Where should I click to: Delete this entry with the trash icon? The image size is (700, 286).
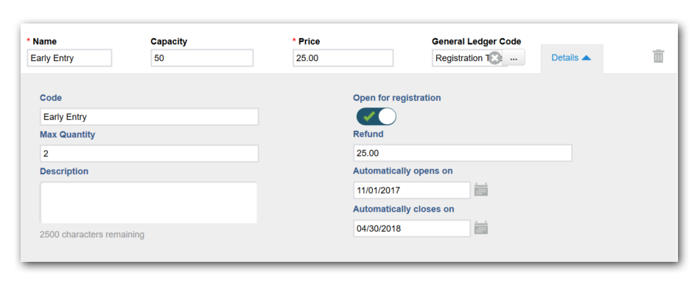tap(659, 56)
